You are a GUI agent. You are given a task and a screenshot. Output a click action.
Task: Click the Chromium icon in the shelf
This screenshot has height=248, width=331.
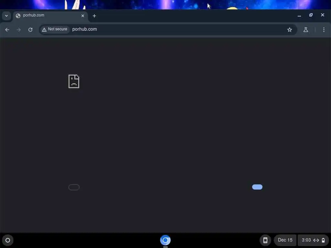(165, 240)
